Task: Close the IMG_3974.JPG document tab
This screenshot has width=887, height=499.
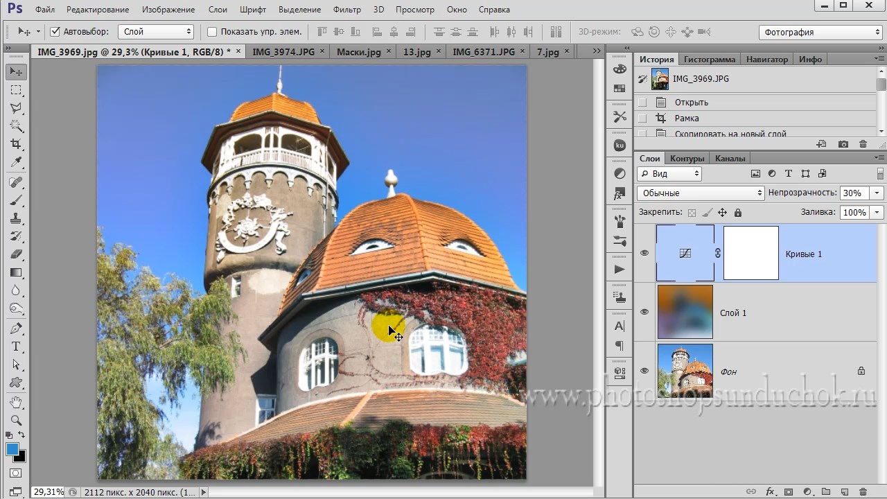Action: (x=322, y=51)
